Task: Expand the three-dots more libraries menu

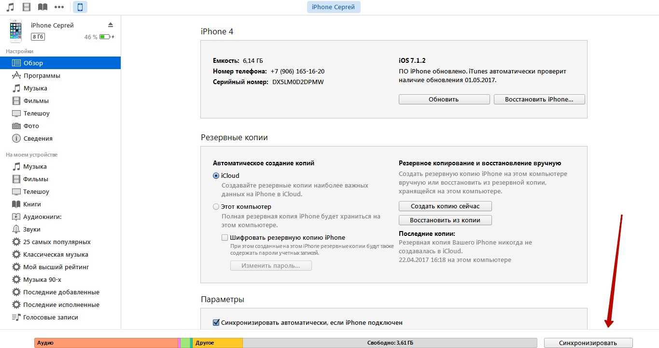Action: click(x=59, y=7)
